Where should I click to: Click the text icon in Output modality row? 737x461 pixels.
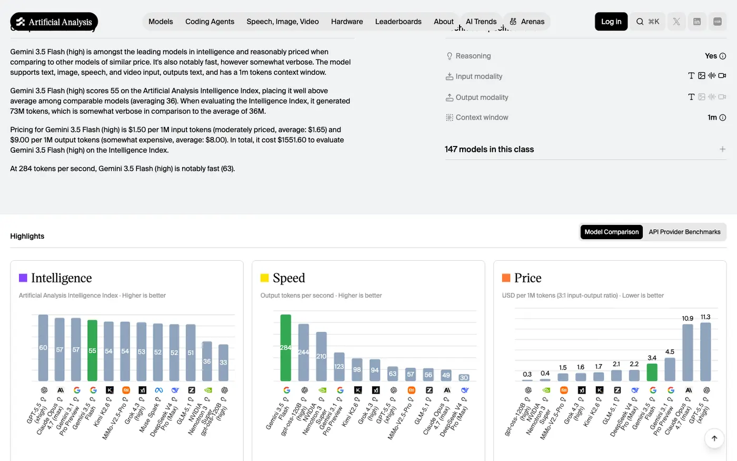(x=691, y=97)
